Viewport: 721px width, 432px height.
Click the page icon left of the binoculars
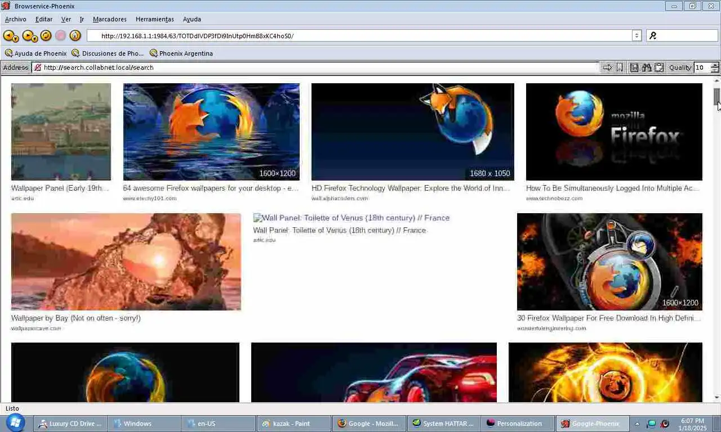click(x=634, y=67)
